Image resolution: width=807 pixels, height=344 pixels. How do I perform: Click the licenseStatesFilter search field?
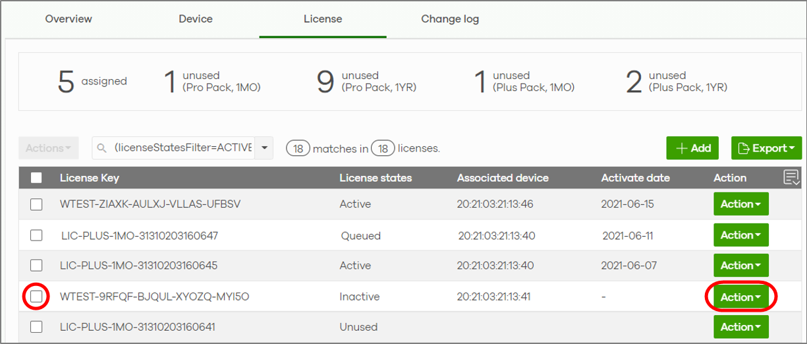pyautogui.click(x=182, y=148)
